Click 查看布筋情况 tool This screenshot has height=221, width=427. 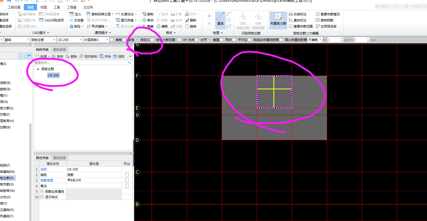pos(328,14)
